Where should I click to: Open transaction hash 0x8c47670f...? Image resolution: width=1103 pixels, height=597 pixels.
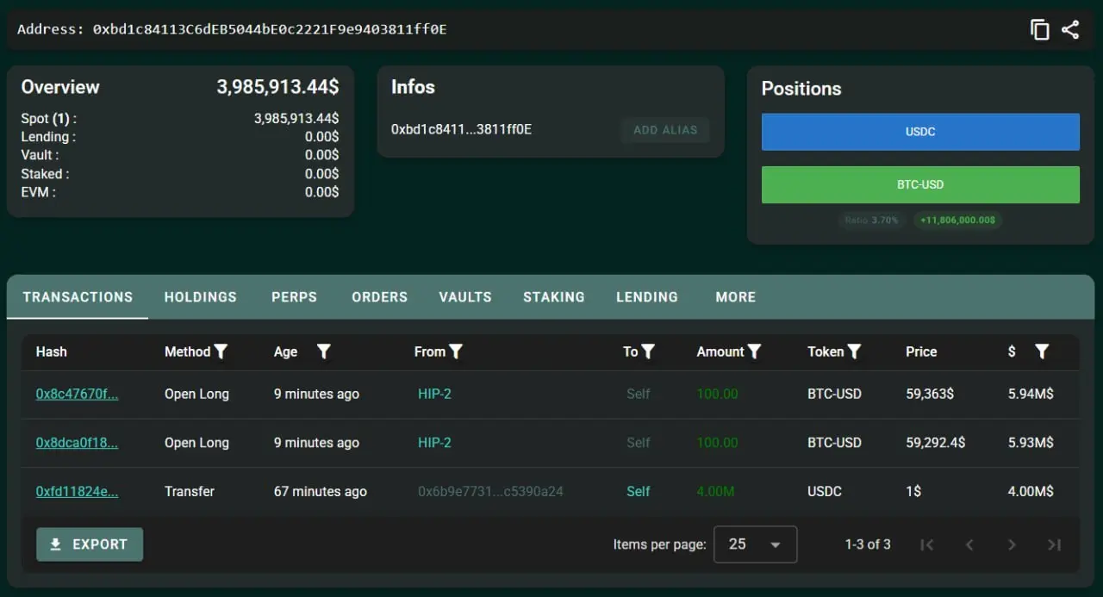point(77,394)
